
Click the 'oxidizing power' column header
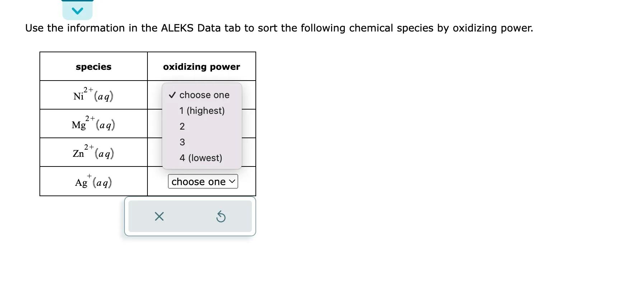point(201,66)
